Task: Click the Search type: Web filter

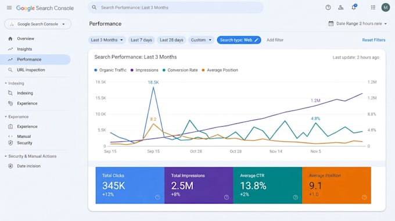Action: coord(239,40)
